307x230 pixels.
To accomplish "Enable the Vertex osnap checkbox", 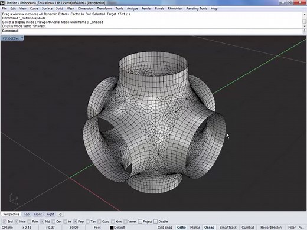I will tap(125, 222).
